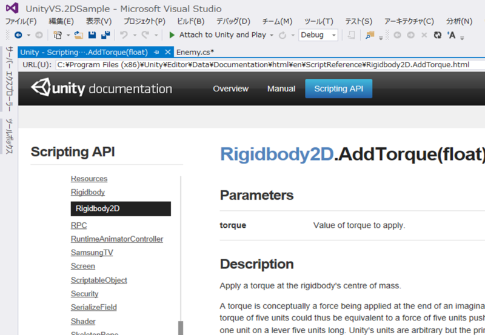This screenshot has width=485, height=335.
Task: Click the web browser Back icon
Action: (398, 35)
